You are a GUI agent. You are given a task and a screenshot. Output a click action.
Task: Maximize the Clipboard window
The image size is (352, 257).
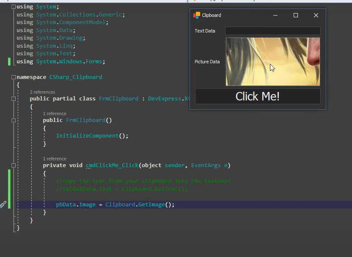tap(296, 15)
